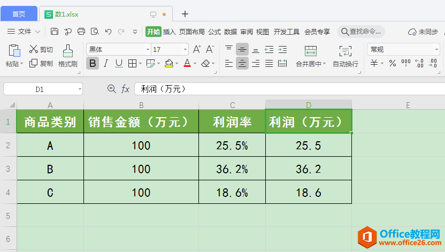Open the Name Box dropdown arrow
The width and height of the screenshot is (445, 252).
[x=80, y=89]
